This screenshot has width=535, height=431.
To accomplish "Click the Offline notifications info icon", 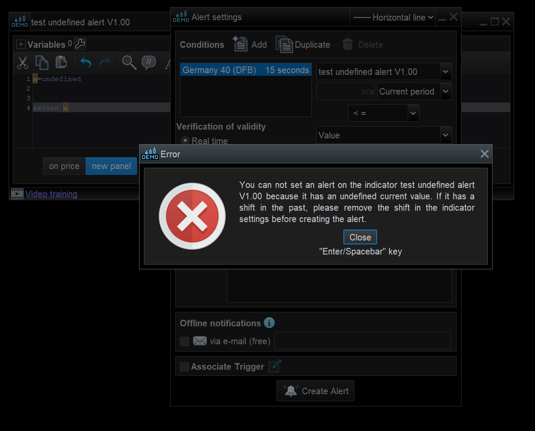I will tap(269, 323).
